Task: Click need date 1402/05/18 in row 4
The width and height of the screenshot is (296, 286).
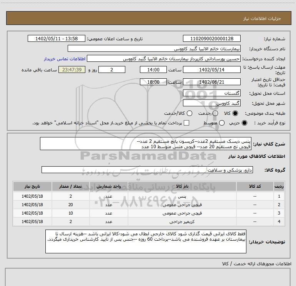Action: (32, 222)
